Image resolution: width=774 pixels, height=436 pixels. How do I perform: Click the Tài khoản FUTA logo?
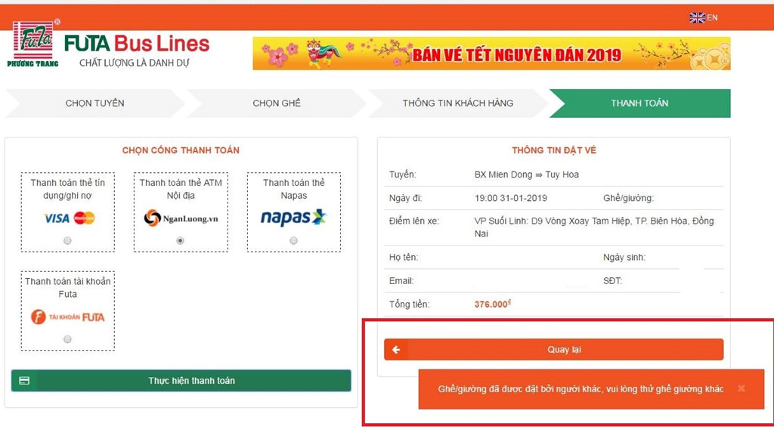pos(67,317)
